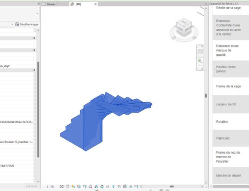
Task: Select the Rotation entry
Action: tap(231, 122)
